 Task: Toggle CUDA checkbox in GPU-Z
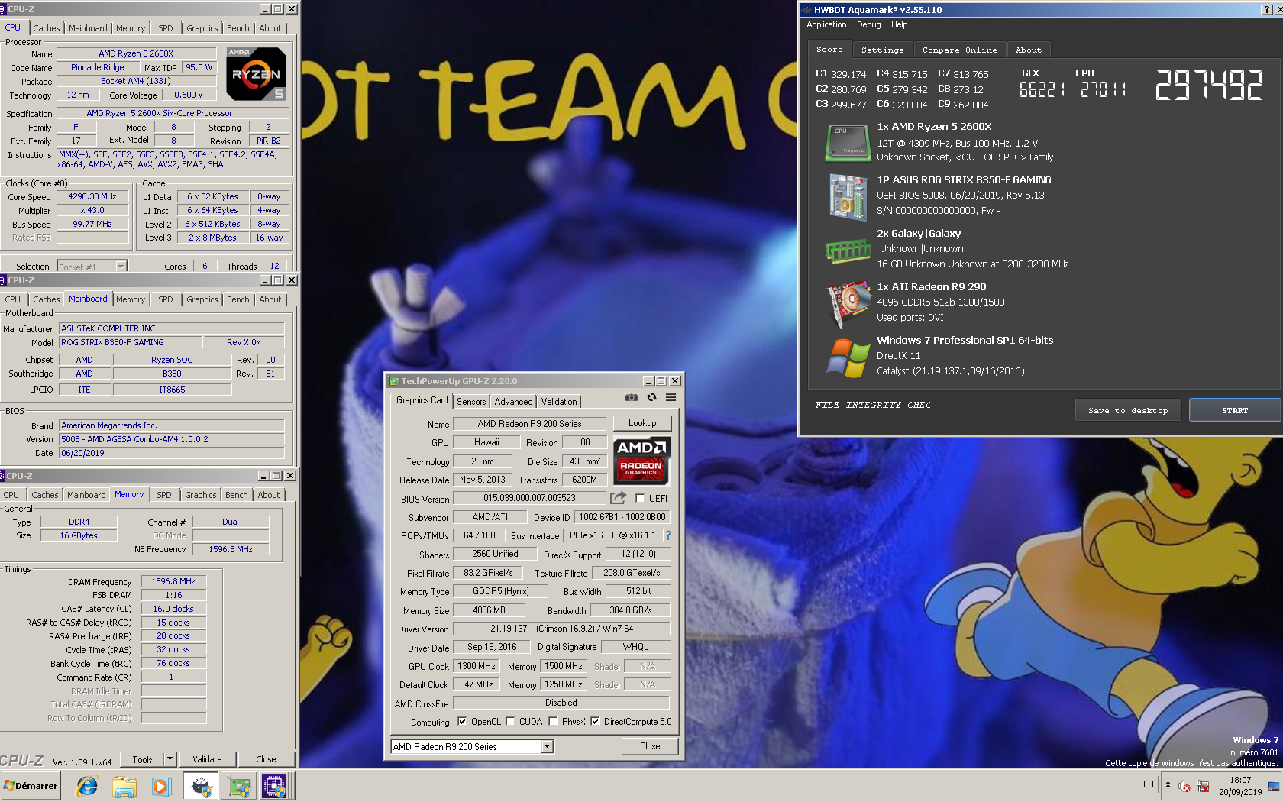[x=511, y=721]
